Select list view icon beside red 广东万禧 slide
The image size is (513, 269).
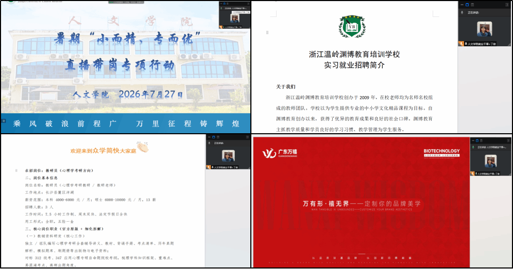(481, 140)
